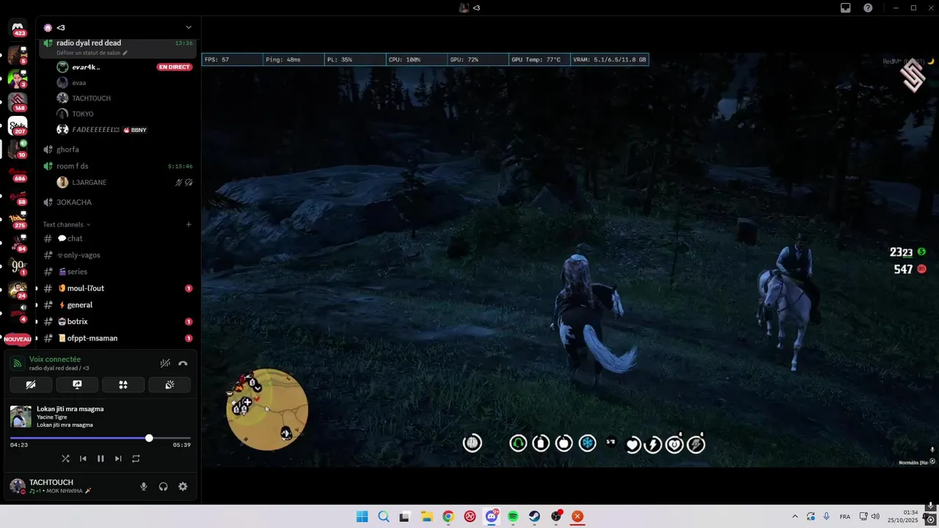Screen dimensions: 939x528
Task: Open Spotify from taskbar
Action: 513,516
